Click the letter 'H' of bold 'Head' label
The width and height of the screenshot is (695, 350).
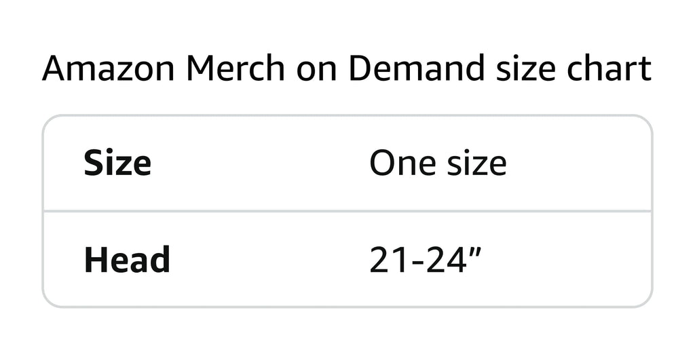(x=94, y=260)
